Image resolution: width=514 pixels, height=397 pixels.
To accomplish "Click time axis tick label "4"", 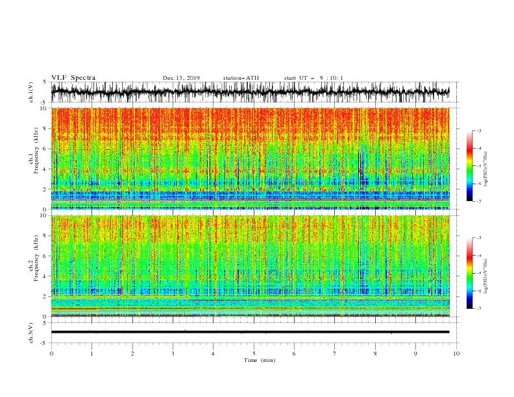I will point(213,354).
